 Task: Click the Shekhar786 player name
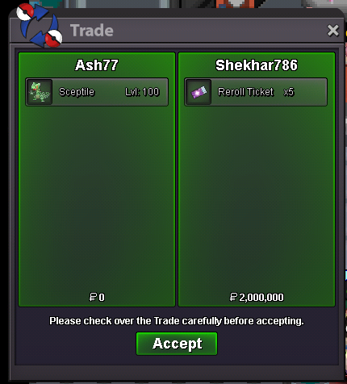point(257,65)
